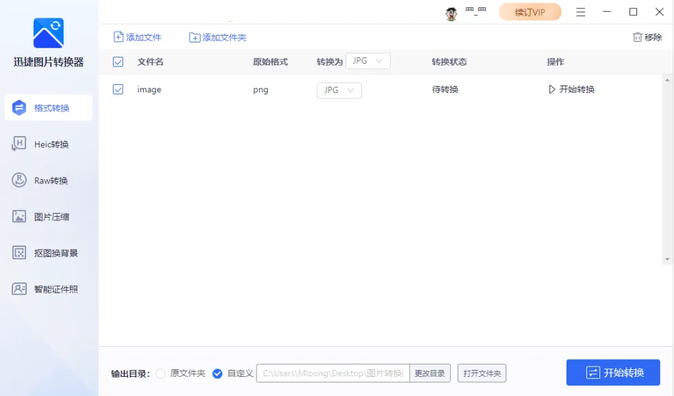Click the 移除 trash icon

pos(637,37)
